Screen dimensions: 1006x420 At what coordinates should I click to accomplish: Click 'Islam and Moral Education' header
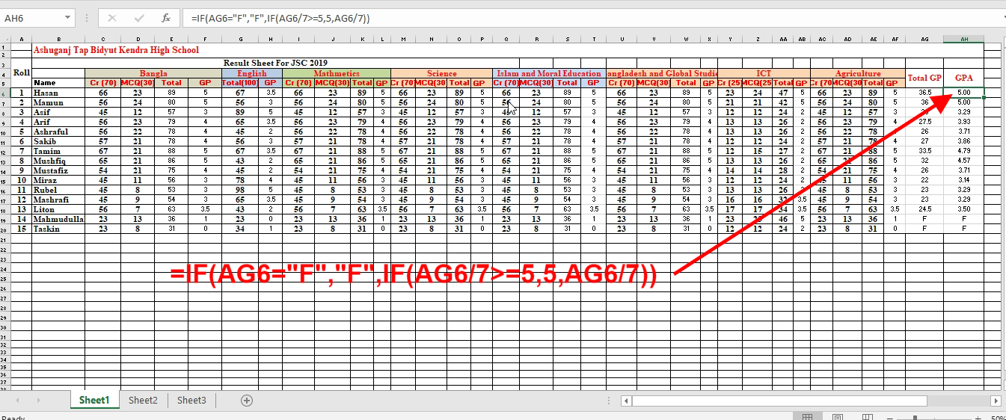(550, 73)
